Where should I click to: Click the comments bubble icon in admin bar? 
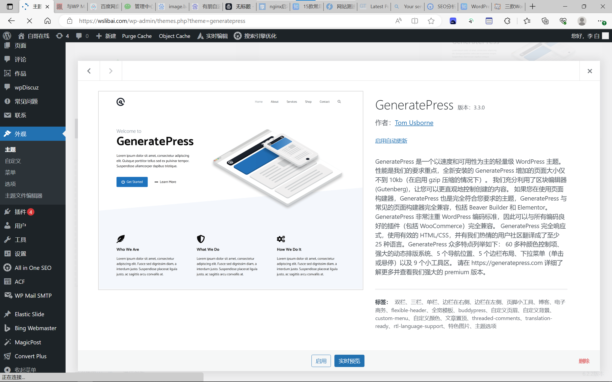[x=79, y=36]
